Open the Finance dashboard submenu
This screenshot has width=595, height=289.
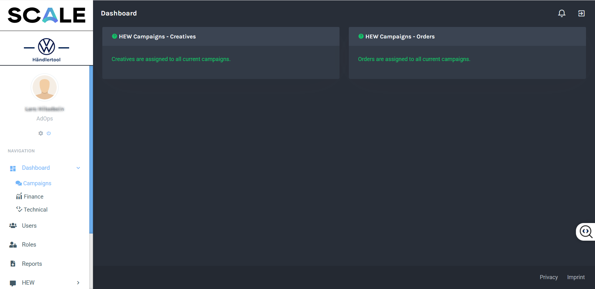pos(33,197)
